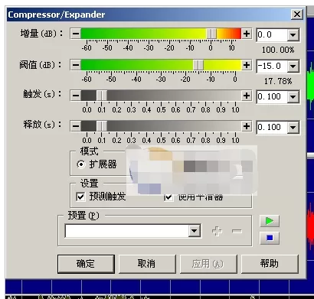Click the plus button for 触发 (s) slider

(247, 96)
